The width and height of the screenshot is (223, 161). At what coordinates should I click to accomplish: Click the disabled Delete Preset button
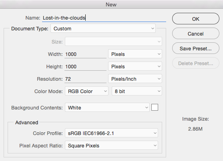click(195, 63)
